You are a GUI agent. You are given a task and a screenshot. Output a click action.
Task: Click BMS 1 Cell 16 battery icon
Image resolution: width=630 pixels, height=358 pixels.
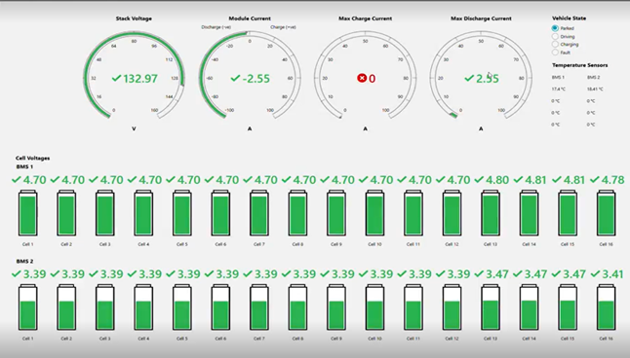607,213
